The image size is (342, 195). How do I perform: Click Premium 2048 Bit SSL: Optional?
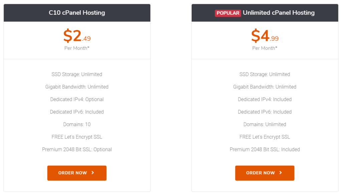click(77, 149)
